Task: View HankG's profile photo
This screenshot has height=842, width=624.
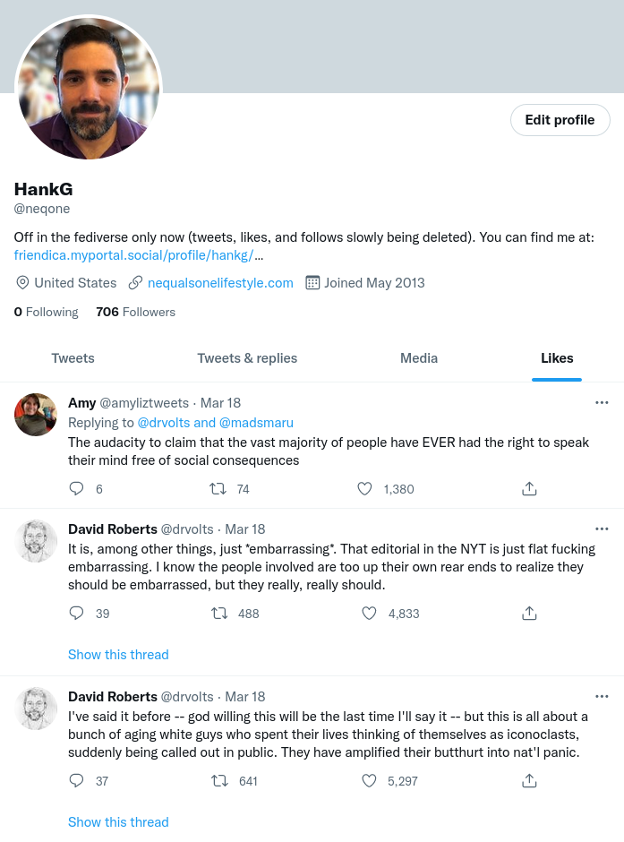Action: (x=89, y=87)
